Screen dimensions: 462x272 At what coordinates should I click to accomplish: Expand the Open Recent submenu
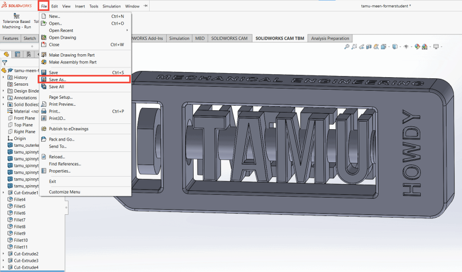click(x=86, y=30)
